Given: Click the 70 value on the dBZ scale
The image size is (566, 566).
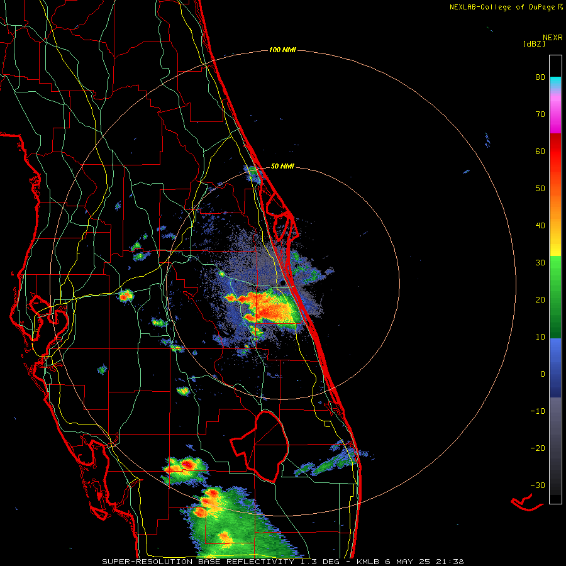Looking at the screenshot, I should pos(540,114).
